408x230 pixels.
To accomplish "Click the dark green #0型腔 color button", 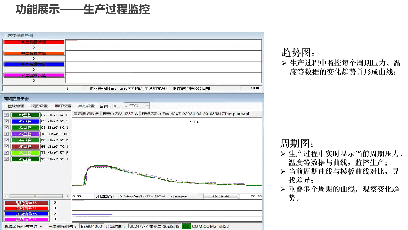I will pos(25,115).
